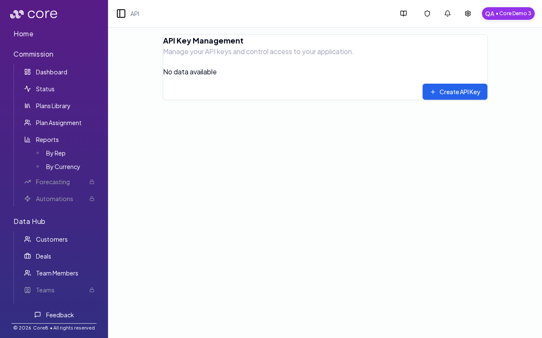
Task: Click the Teams lock icon
Action: coord(92,290)
